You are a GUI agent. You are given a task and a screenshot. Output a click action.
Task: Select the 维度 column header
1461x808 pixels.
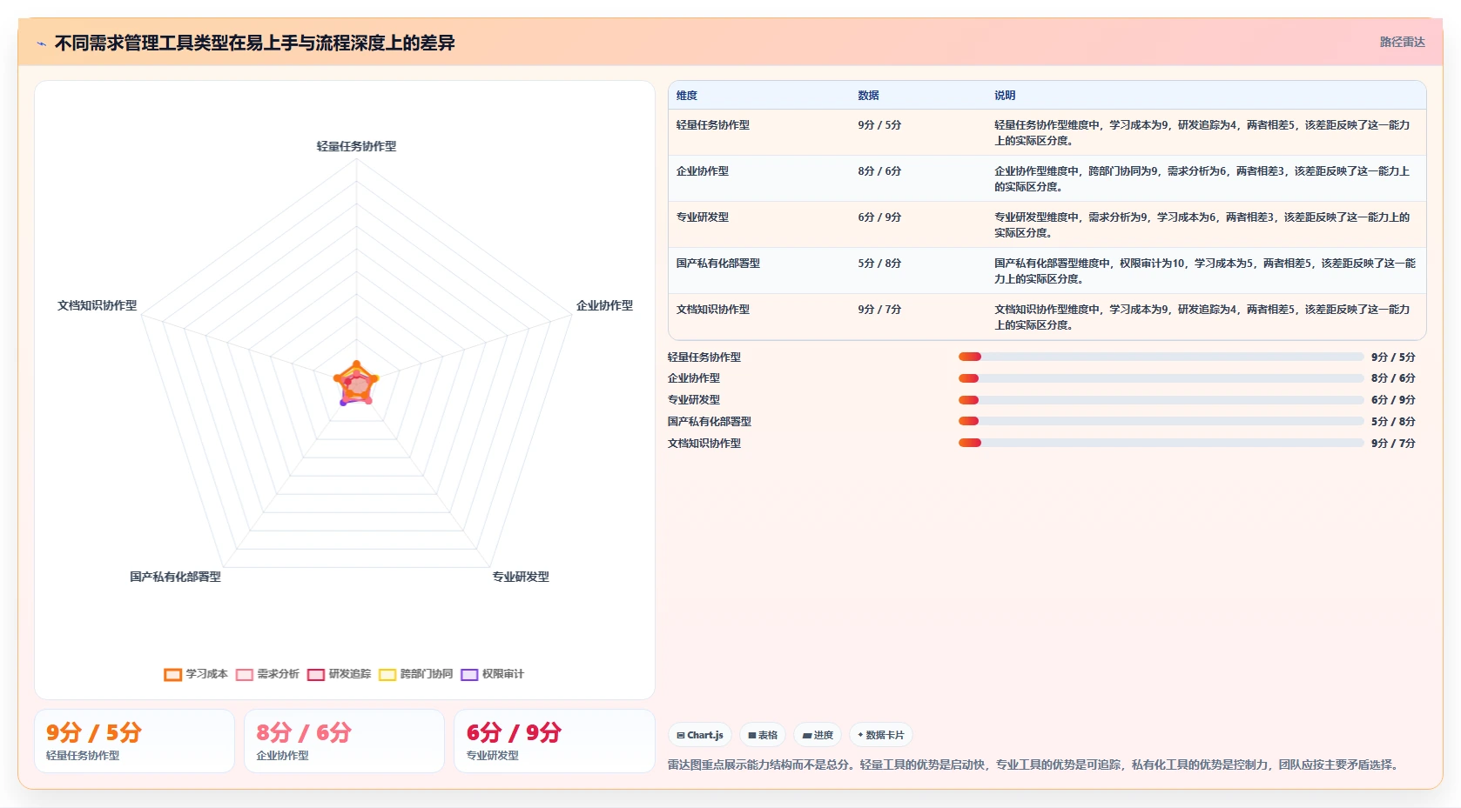pos(687,96)
